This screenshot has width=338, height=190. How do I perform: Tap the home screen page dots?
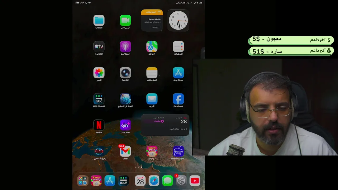pos(139,167)
